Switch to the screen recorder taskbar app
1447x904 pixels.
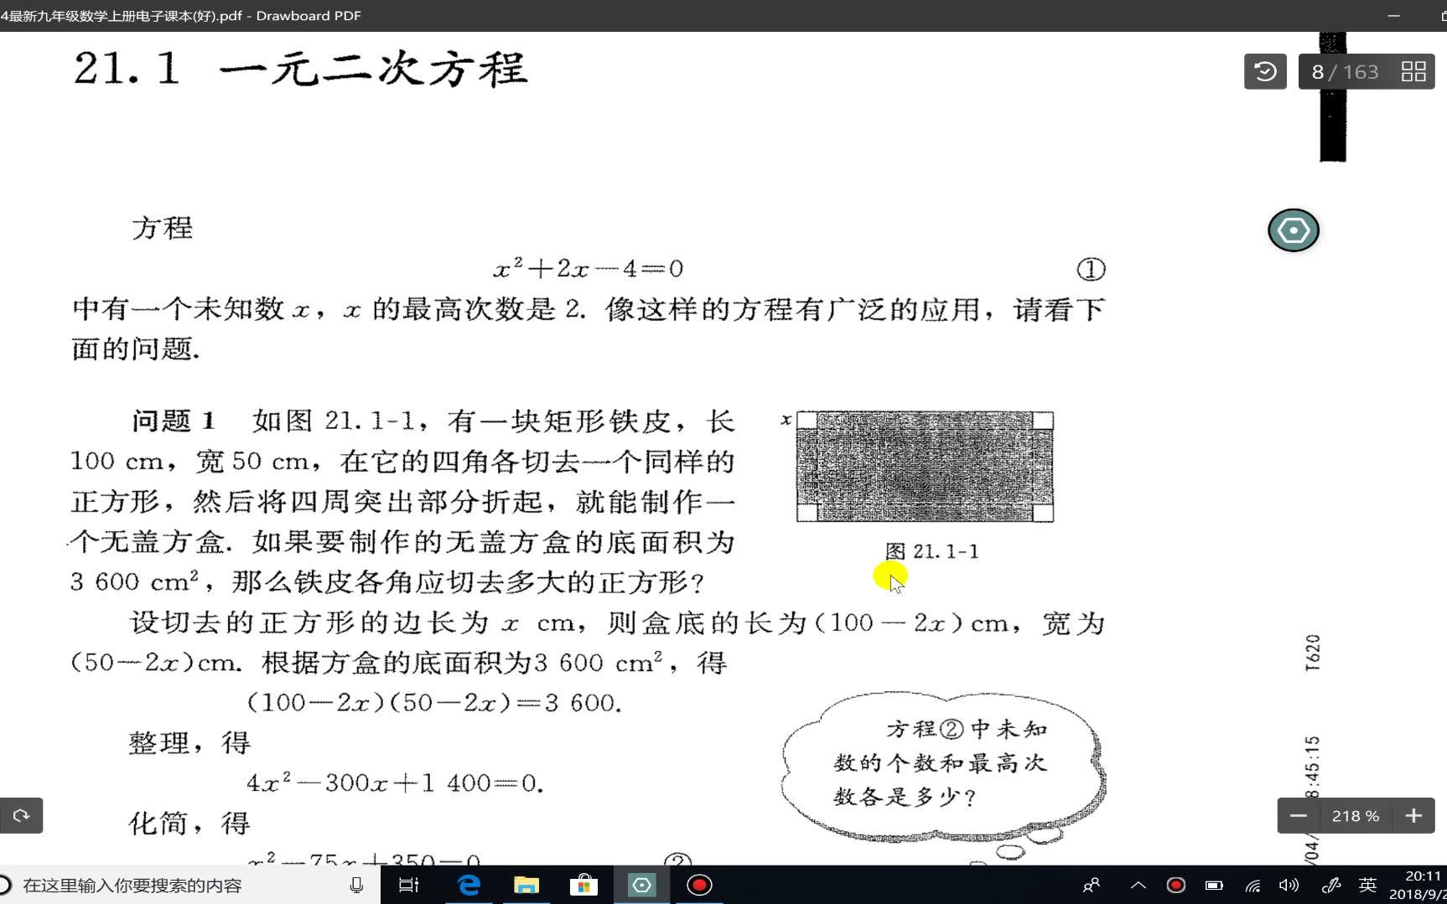[x=698, y=885]
